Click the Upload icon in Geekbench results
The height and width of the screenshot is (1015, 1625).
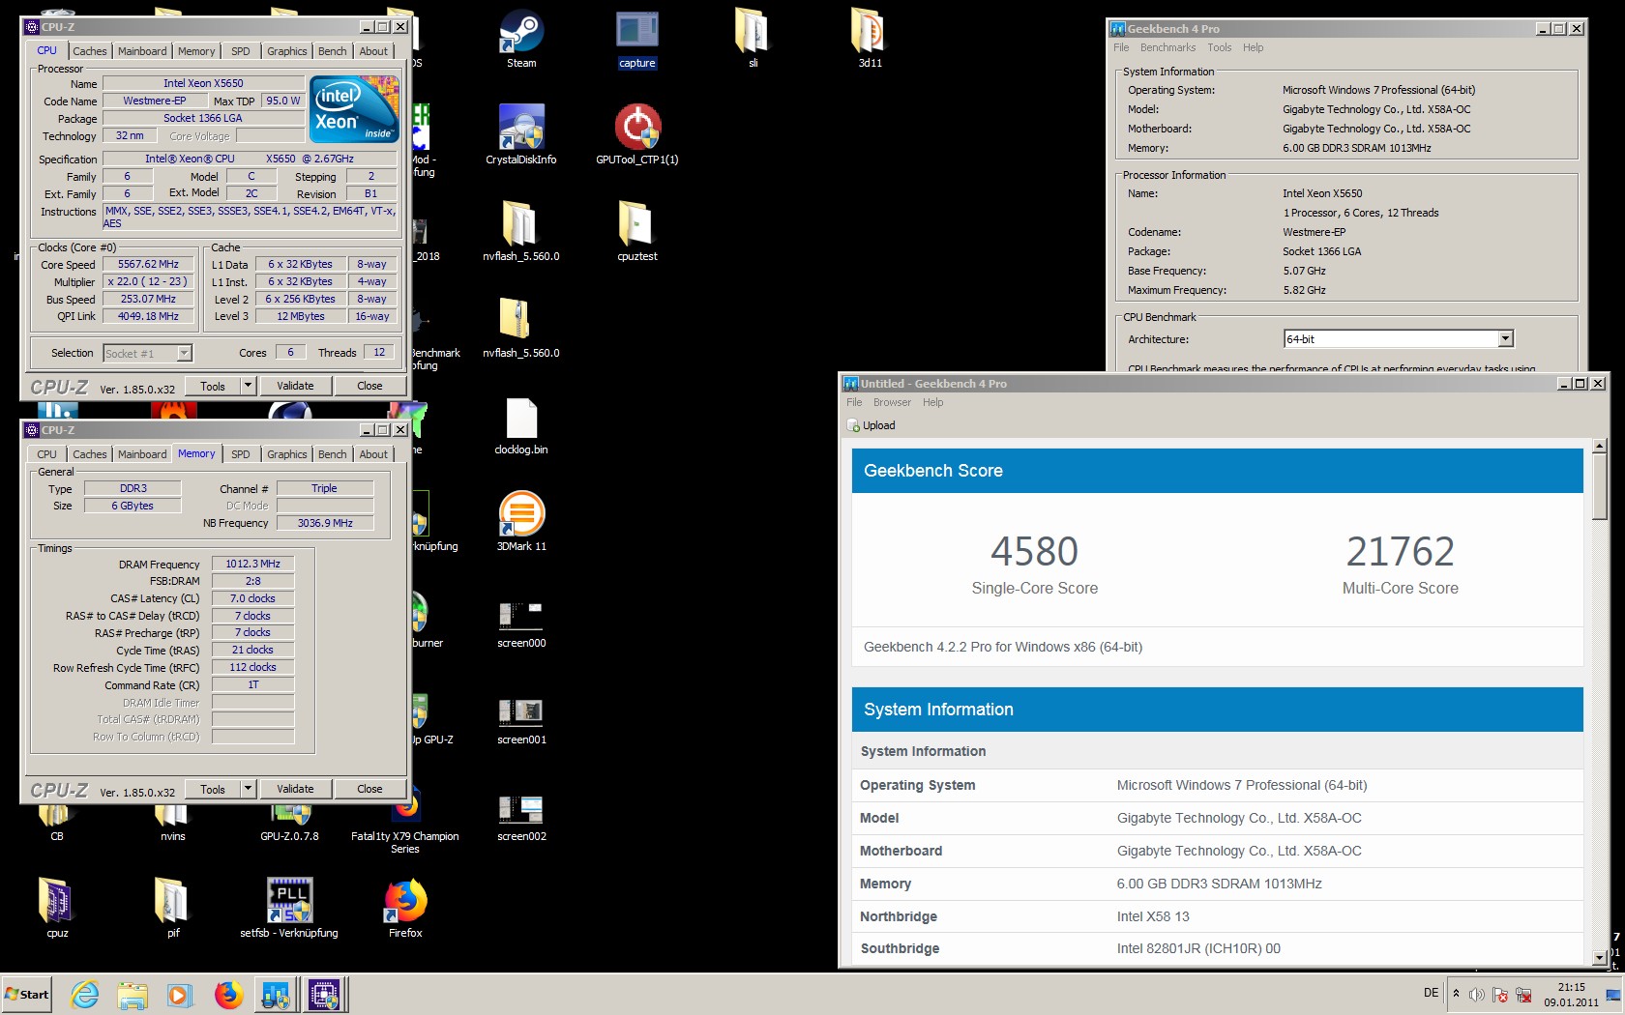pos(853,425)
